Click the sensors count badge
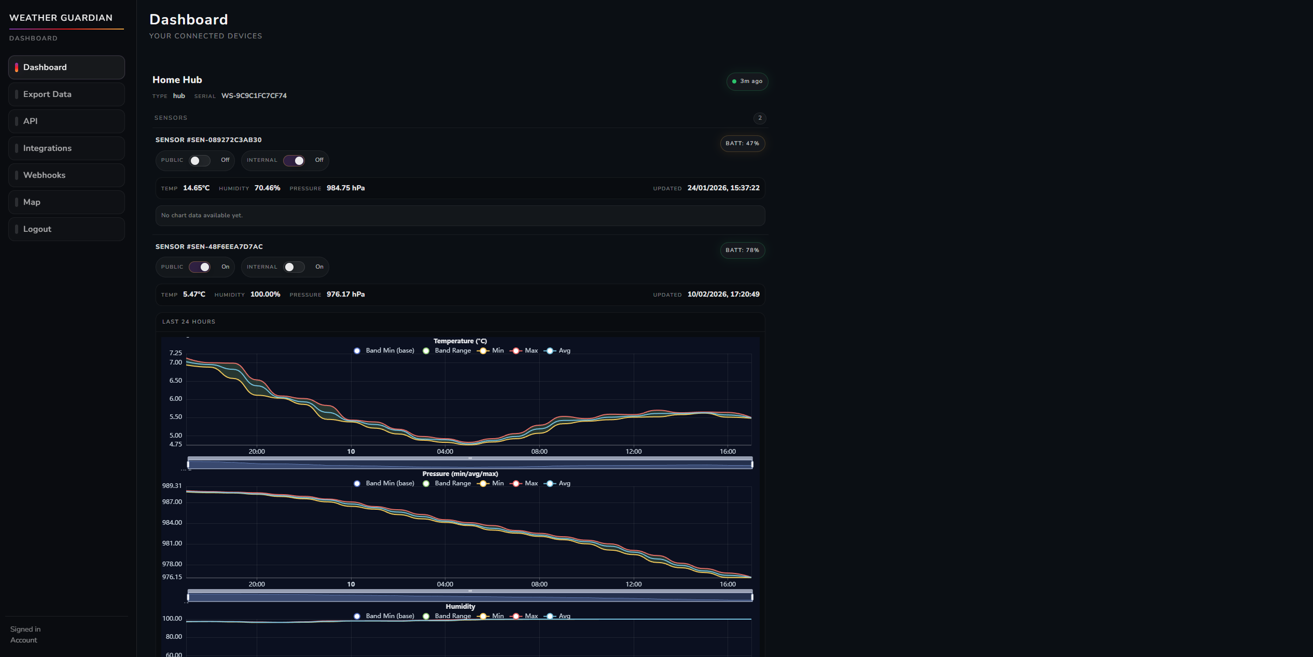Screen dimensions: 1313x657 pyautogui.click(x=760, y=118)
